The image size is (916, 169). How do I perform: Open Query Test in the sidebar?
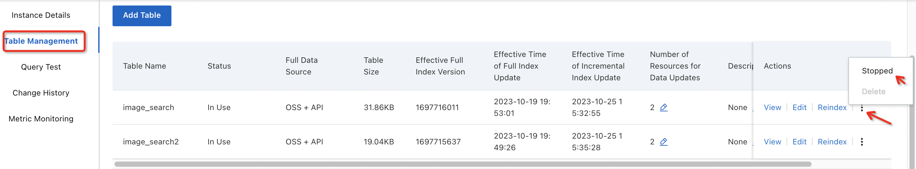41,67
